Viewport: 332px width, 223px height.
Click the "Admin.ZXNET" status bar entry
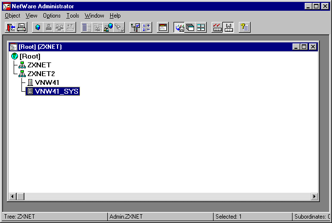click(x=126, y=217)
